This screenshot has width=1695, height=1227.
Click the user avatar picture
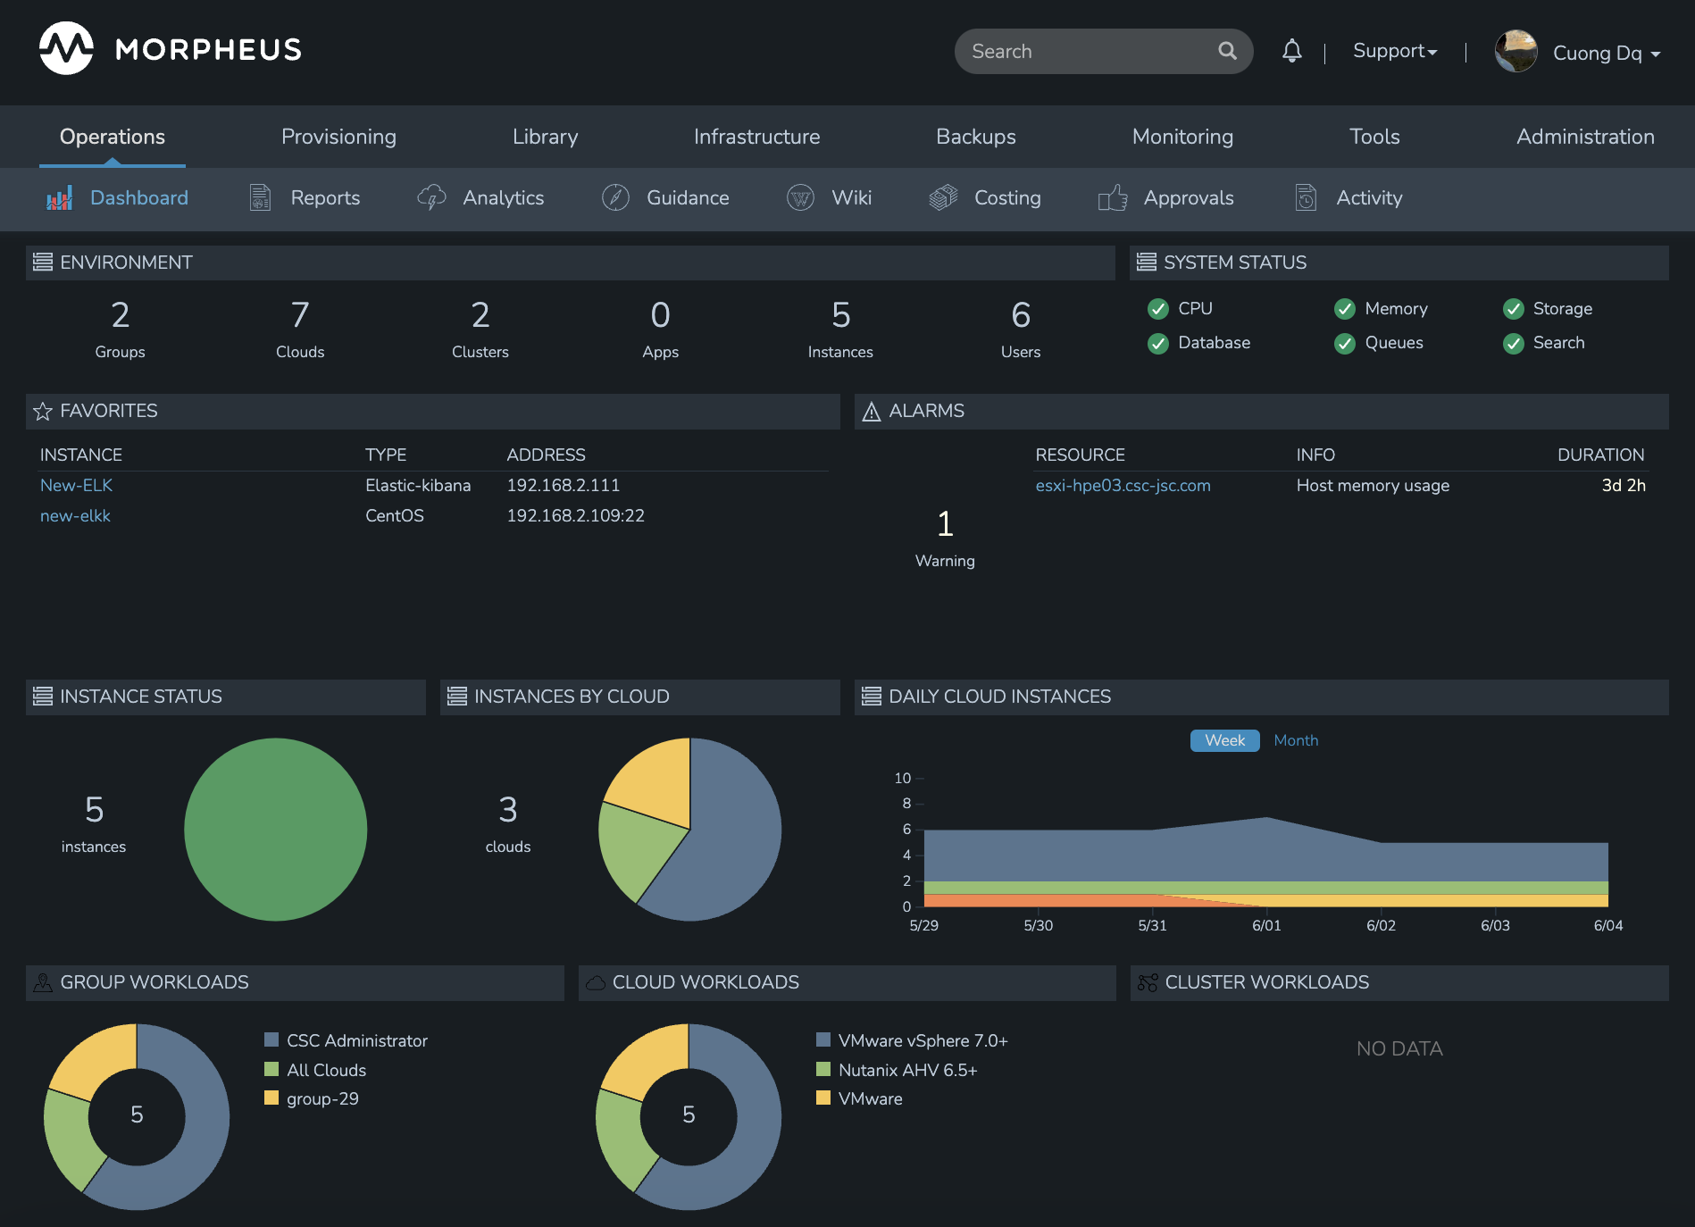[1515, 51]
